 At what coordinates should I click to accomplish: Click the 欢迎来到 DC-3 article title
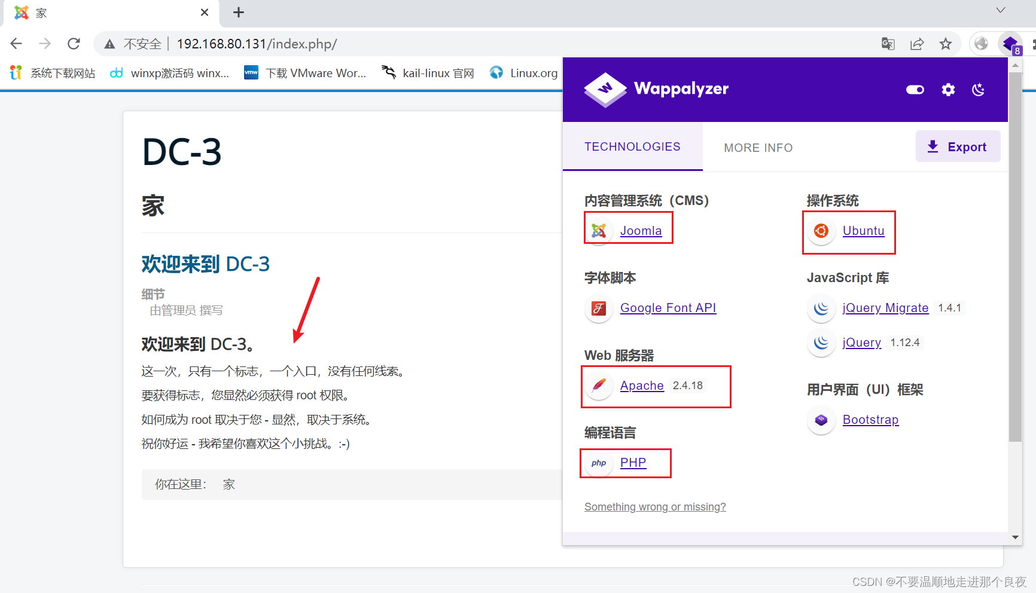pos(206,264)
